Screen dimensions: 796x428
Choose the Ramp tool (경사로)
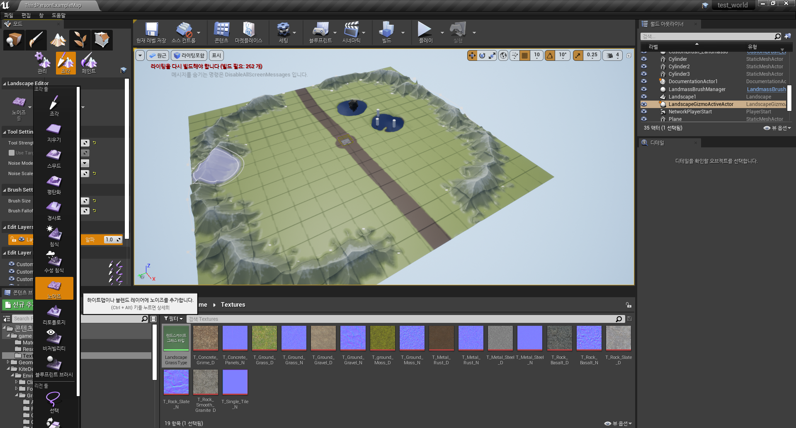[x=54, y=211]
